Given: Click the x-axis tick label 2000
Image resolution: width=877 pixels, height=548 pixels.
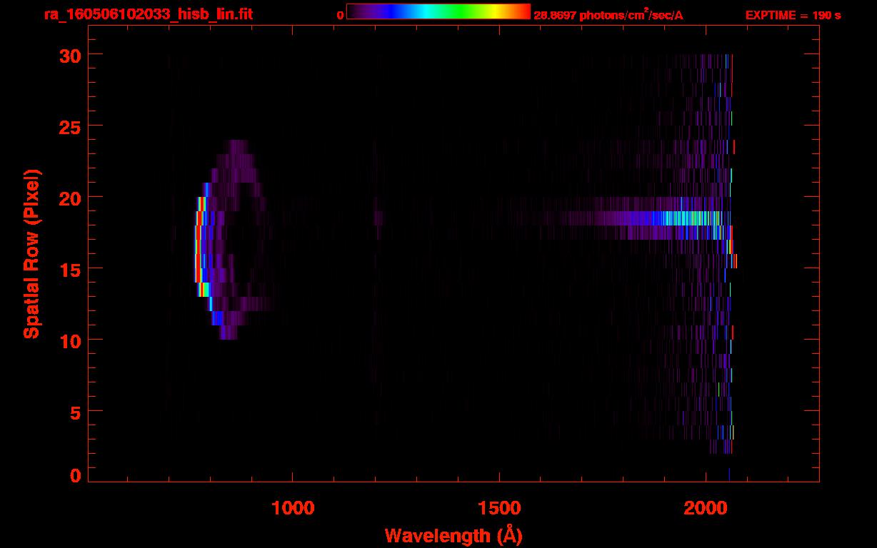Looking at the screenshot, I should coord(705,507).
